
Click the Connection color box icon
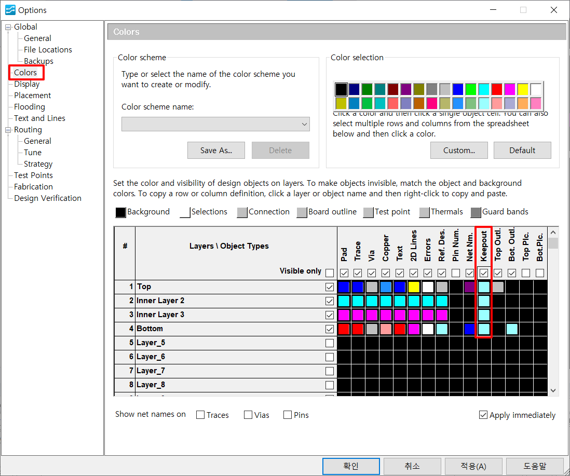coord(242,212)
